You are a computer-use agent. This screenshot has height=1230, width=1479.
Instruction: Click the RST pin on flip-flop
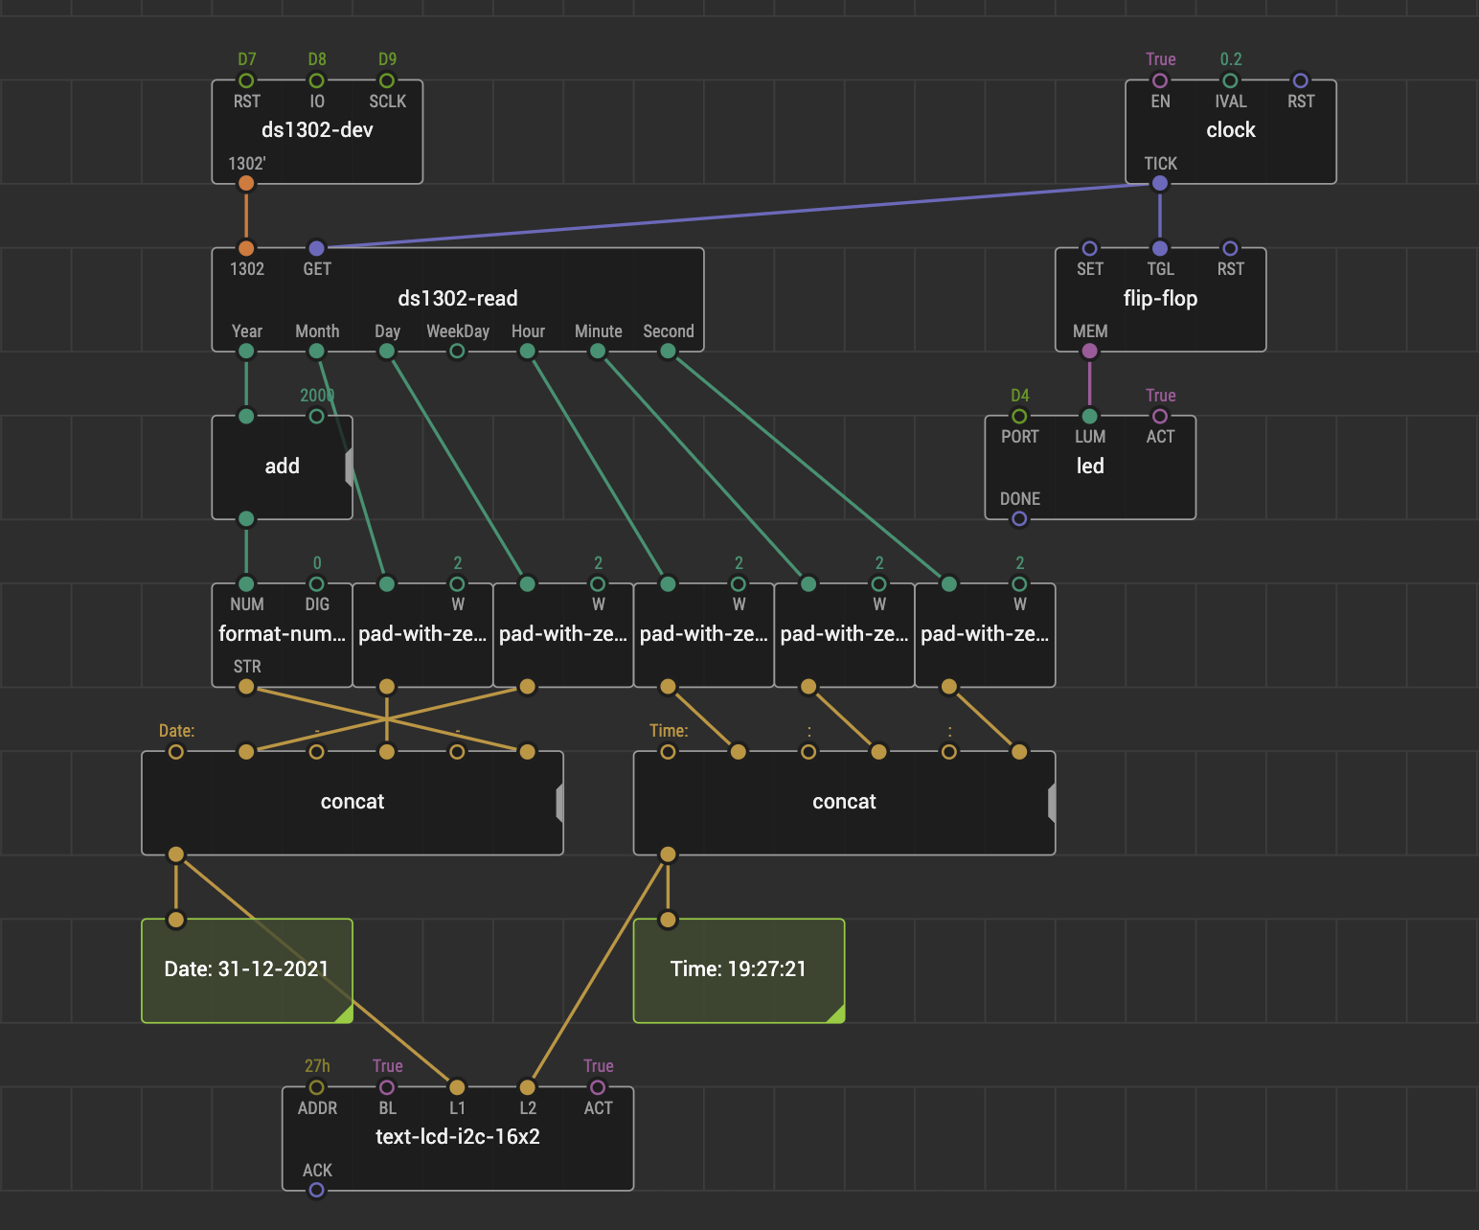1231,248
